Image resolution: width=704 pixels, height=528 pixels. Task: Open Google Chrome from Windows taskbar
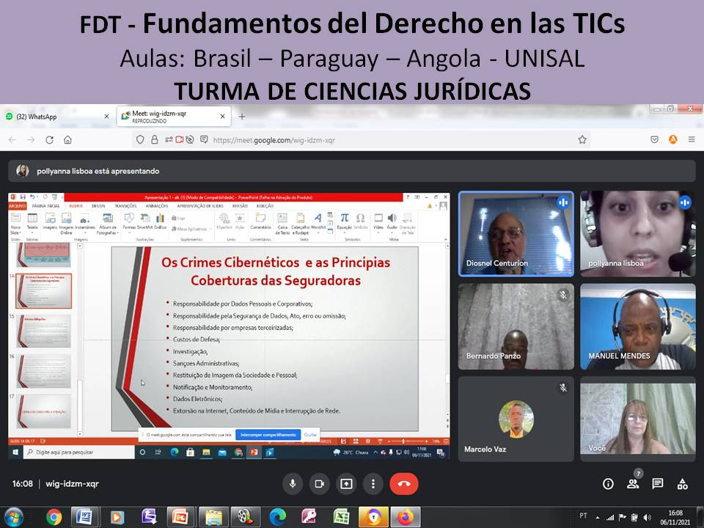pyautogui.click(x=54, y=517)
